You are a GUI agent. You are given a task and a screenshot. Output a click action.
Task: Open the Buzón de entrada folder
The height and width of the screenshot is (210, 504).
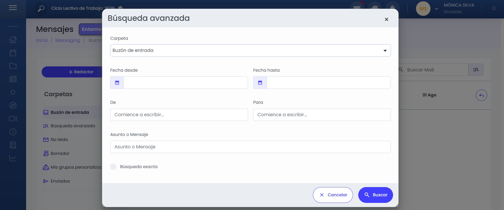pyautogui.click(x=70, y=113)
